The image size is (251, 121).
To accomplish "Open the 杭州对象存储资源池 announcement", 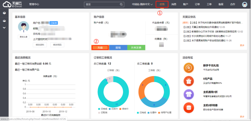I will tap(213, 23).
